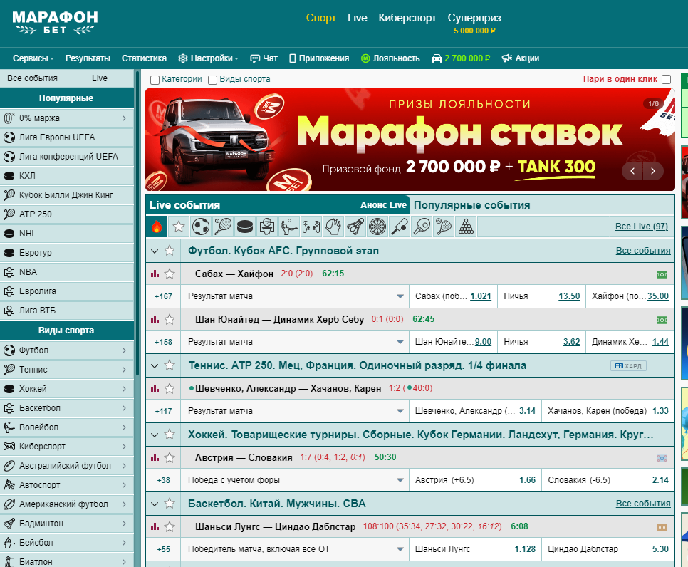The image size is (688, 567).
Task: Open Приложения mobile apps item
Action: click(319, 58)
